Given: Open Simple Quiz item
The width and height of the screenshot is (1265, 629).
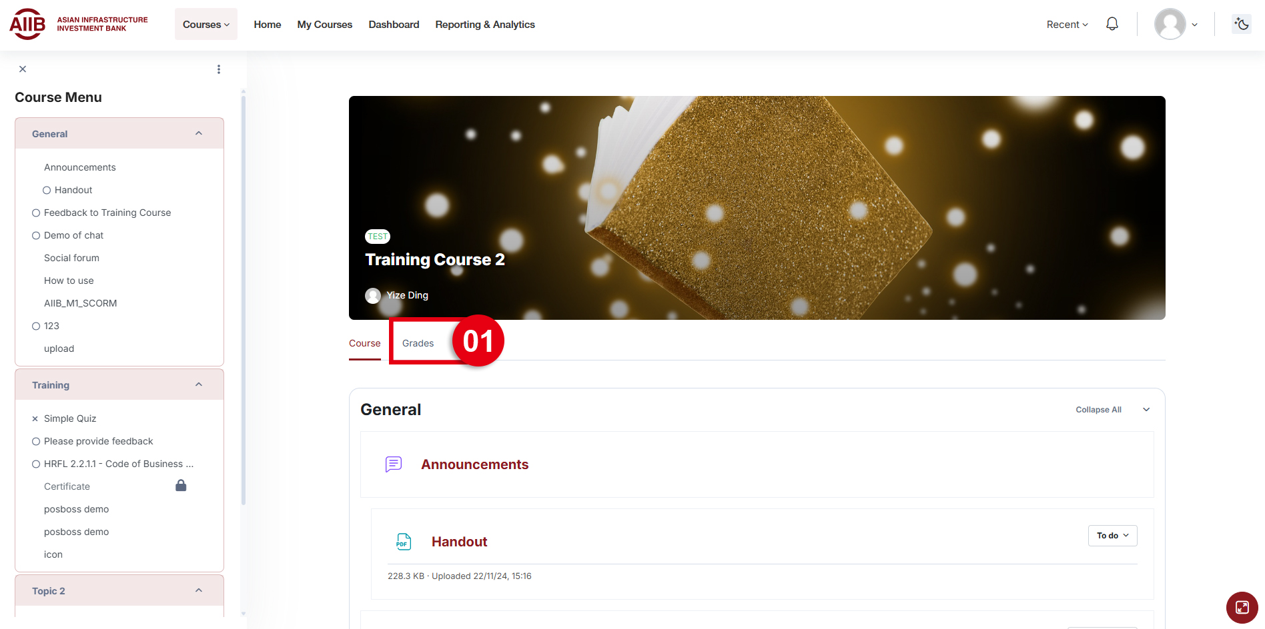Looking at the screenshot, I should point(70,418).
